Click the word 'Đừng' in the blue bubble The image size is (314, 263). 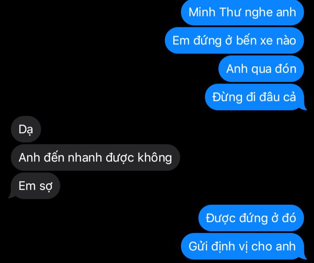(228, 98)
